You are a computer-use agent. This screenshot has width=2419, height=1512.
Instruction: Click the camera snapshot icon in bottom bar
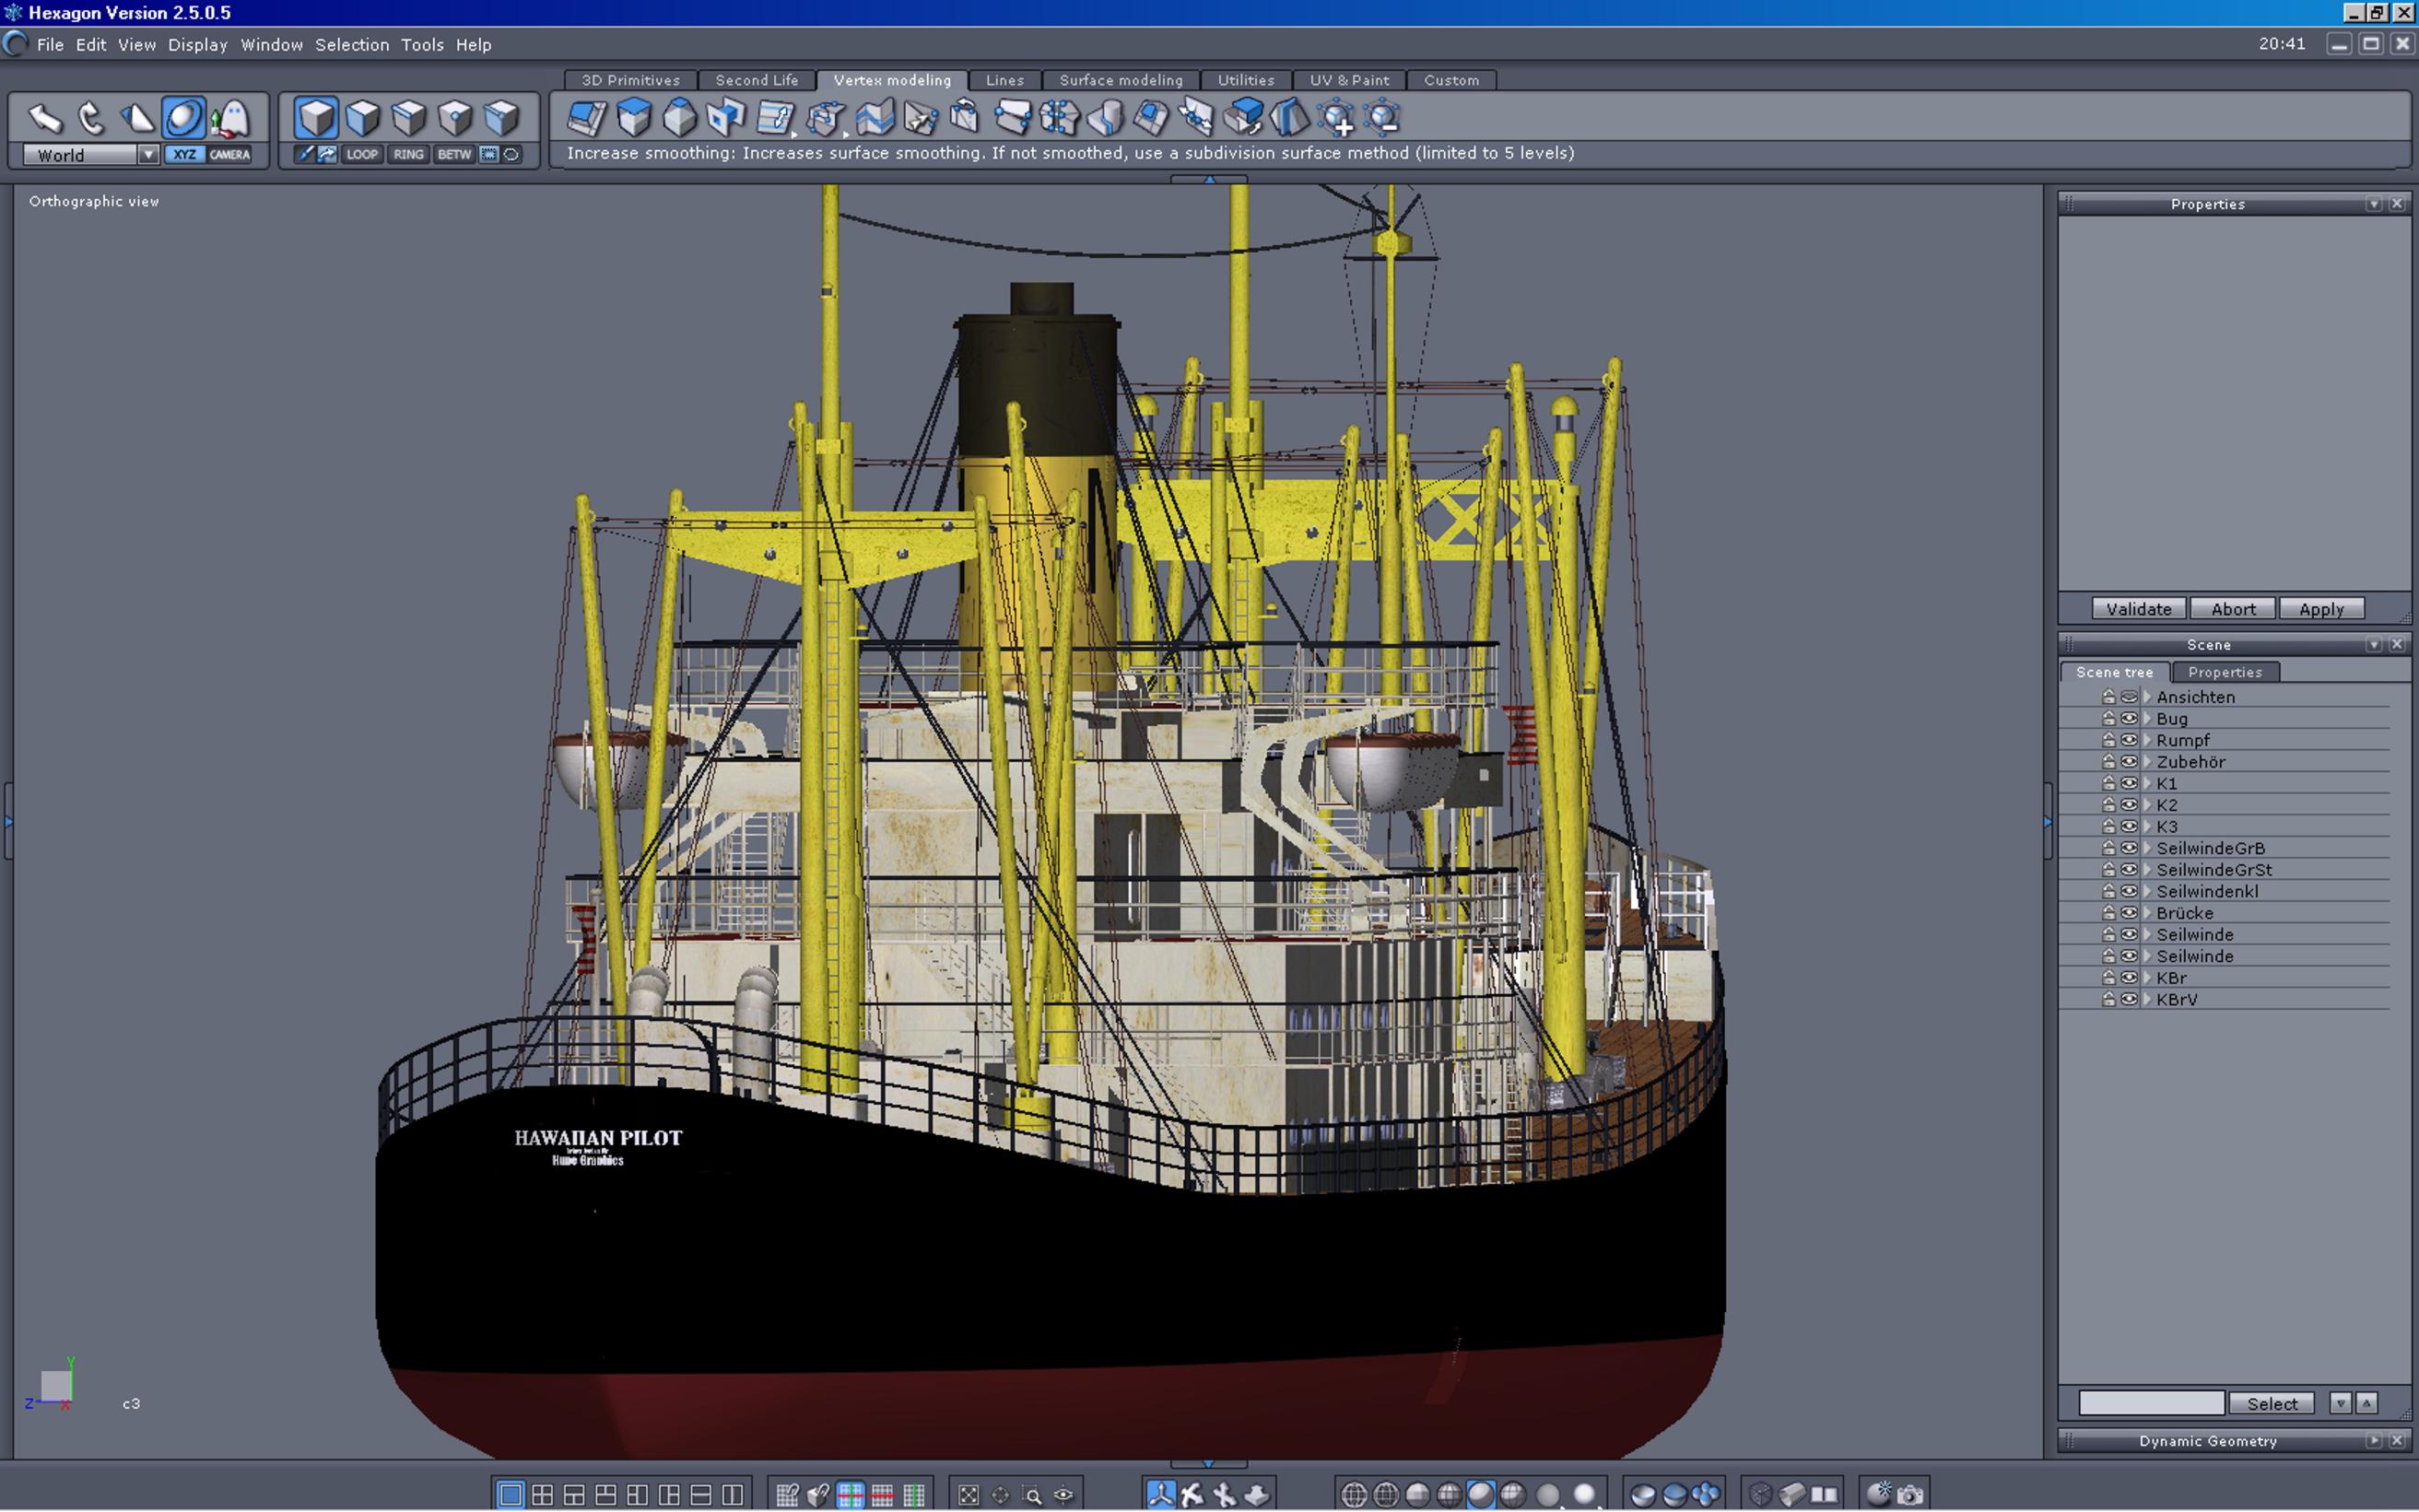(x=1910, y=1495)
